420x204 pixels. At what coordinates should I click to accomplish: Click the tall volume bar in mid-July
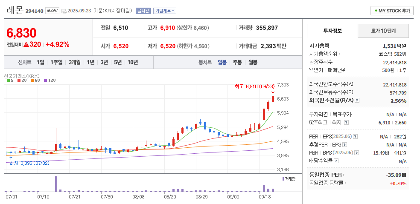56,184
